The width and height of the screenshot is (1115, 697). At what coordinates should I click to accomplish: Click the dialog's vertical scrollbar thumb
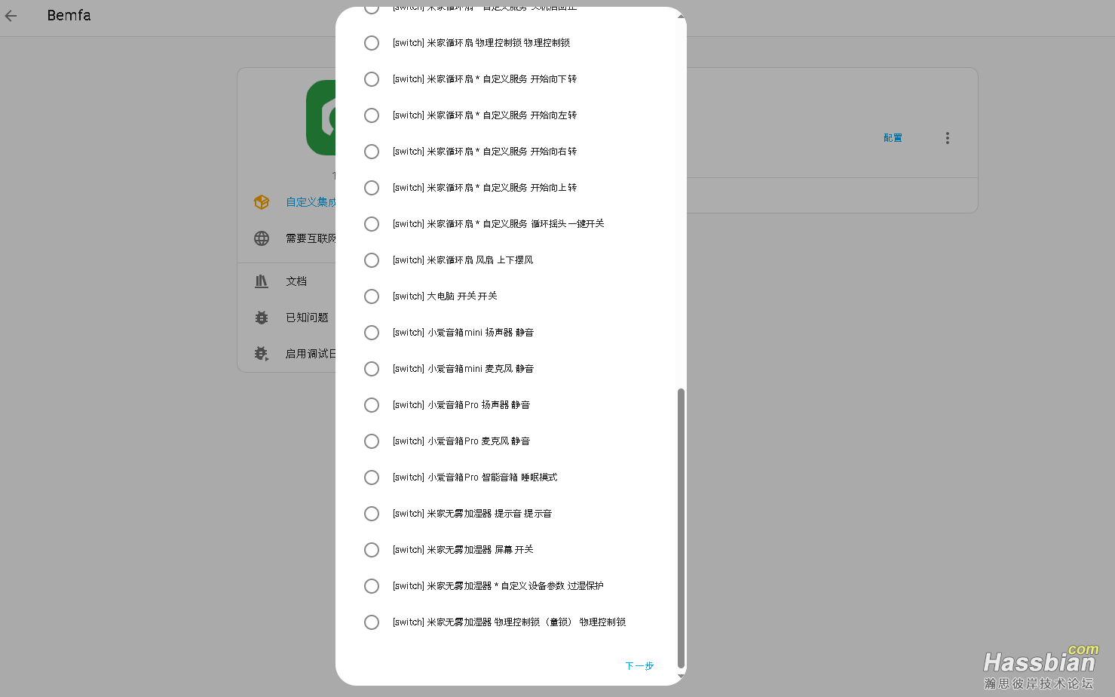click(681, 528)
